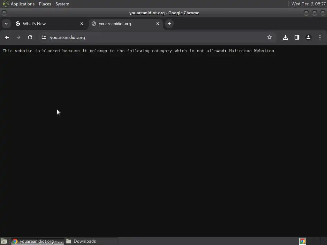Minimize the Chrome window
The height and width of the screenshot is (245, 327).
306,13
